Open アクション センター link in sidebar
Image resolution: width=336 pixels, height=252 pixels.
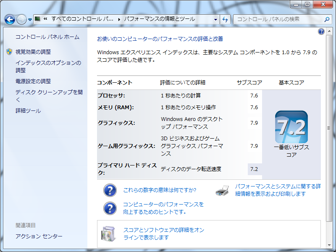(x=39, y=236)
